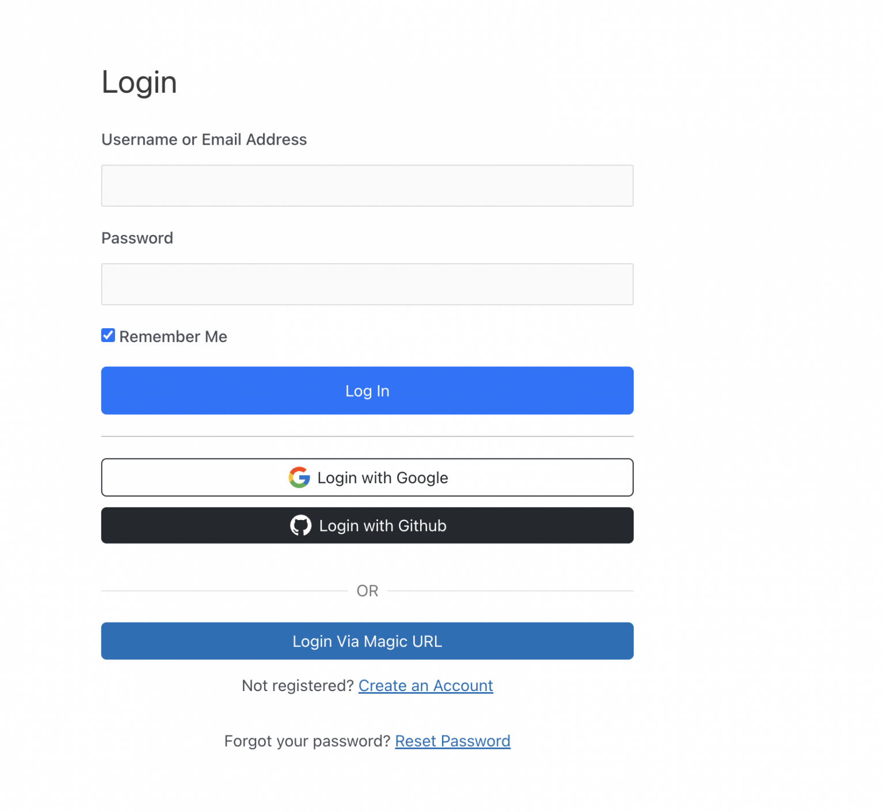884x812 pixels.
Task: Select Login with Github
Action: (x=367, y=525)
